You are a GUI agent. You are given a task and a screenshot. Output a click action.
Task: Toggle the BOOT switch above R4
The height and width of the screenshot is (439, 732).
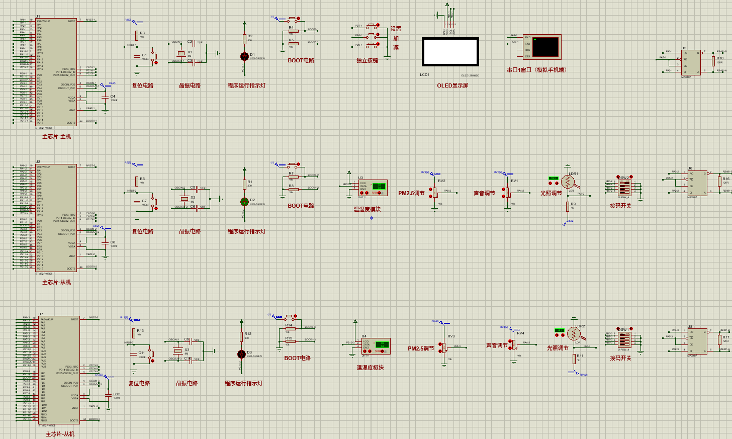(x=294, y=20)
